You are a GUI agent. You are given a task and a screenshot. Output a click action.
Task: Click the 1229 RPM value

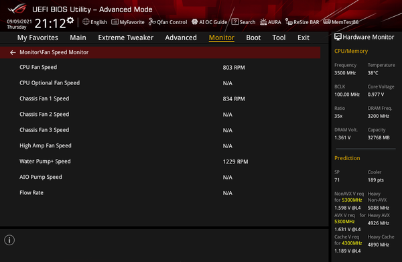[x=235, y=161]
